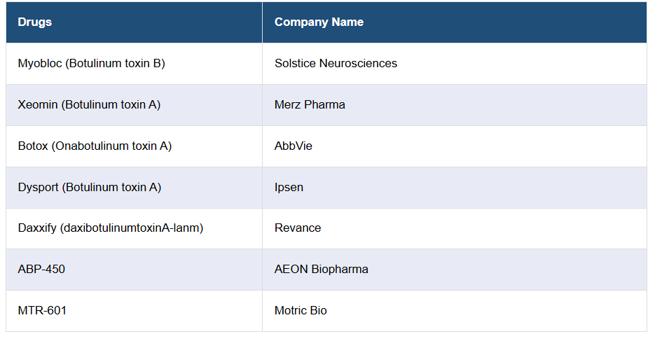This screenshot has height=341, width=655.
Task: Click the AEON Biopharma cell
Action: [321, 270]
